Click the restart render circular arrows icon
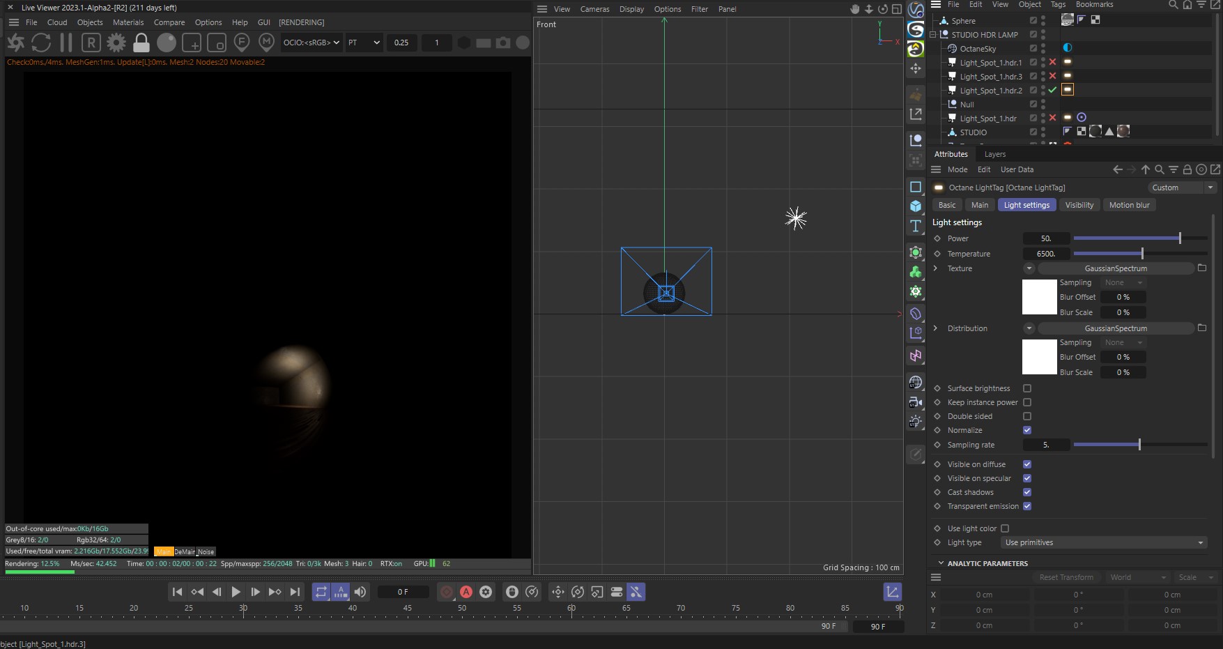 [41, 43]
